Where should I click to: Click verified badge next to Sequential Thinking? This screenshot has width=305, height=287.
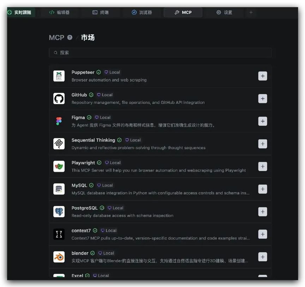coord(119,140)
